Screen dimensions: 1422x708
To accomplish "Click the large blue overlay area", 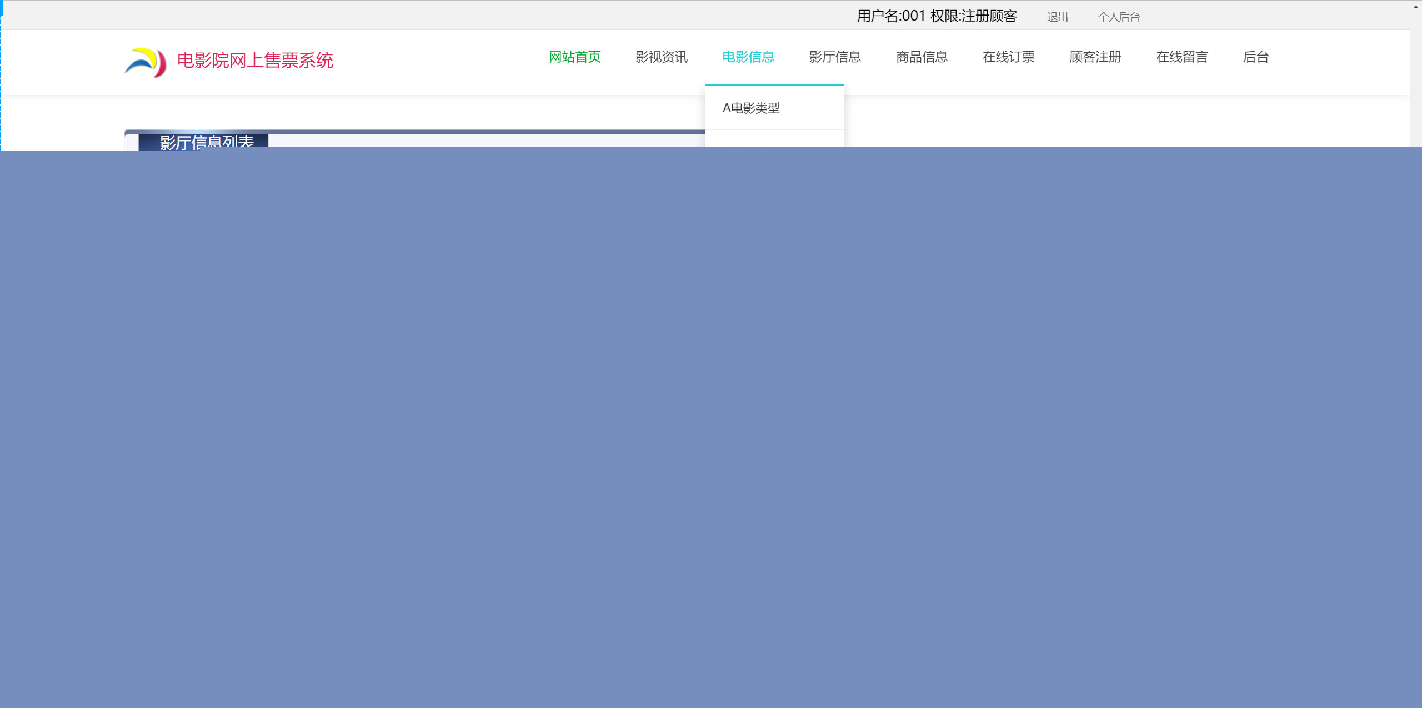I will point(711,428).
